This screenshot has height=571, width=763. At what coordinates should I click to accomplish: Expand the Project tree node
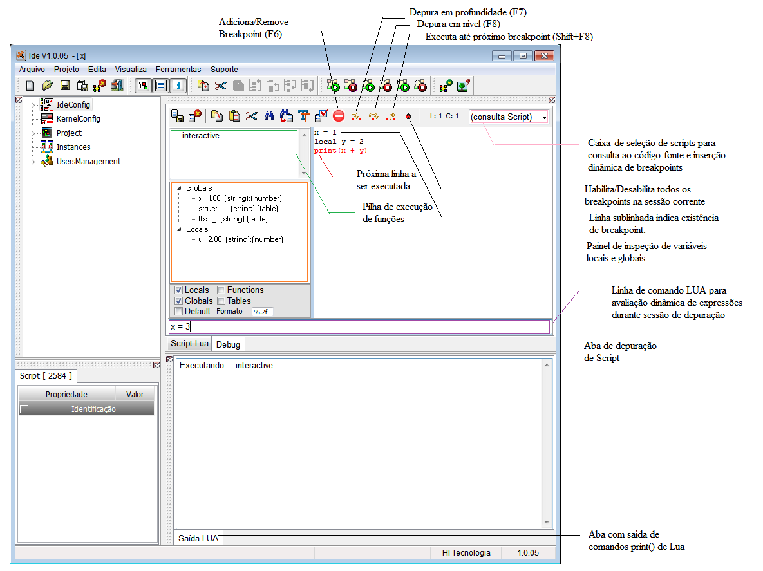[x=33, y=133]
